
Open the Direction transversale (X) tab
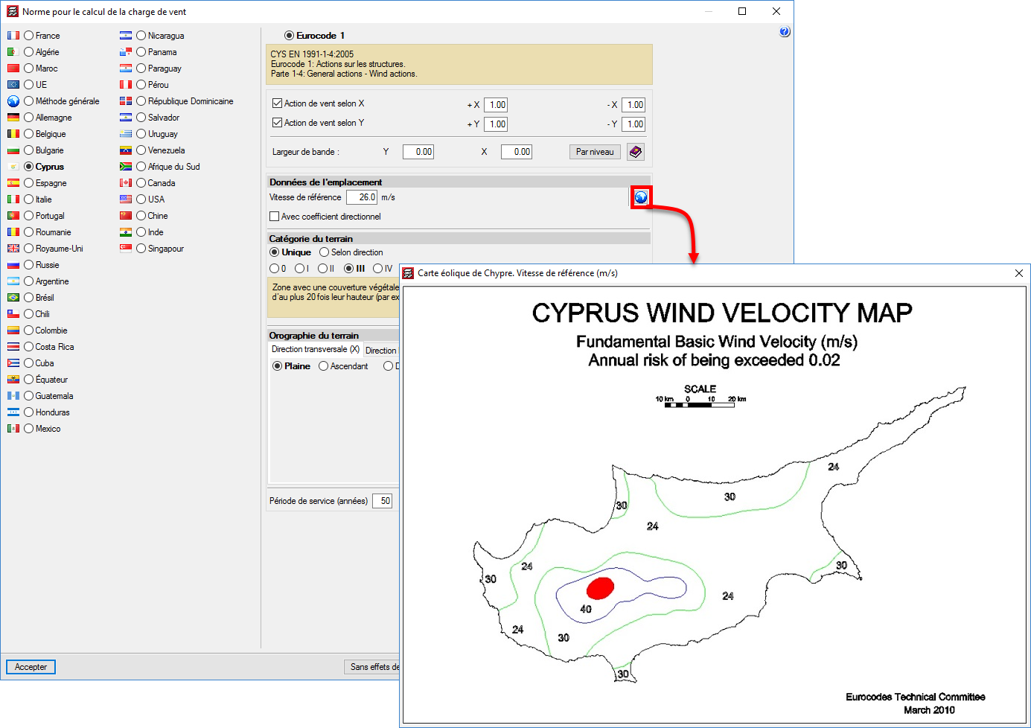tap(315, 349)
